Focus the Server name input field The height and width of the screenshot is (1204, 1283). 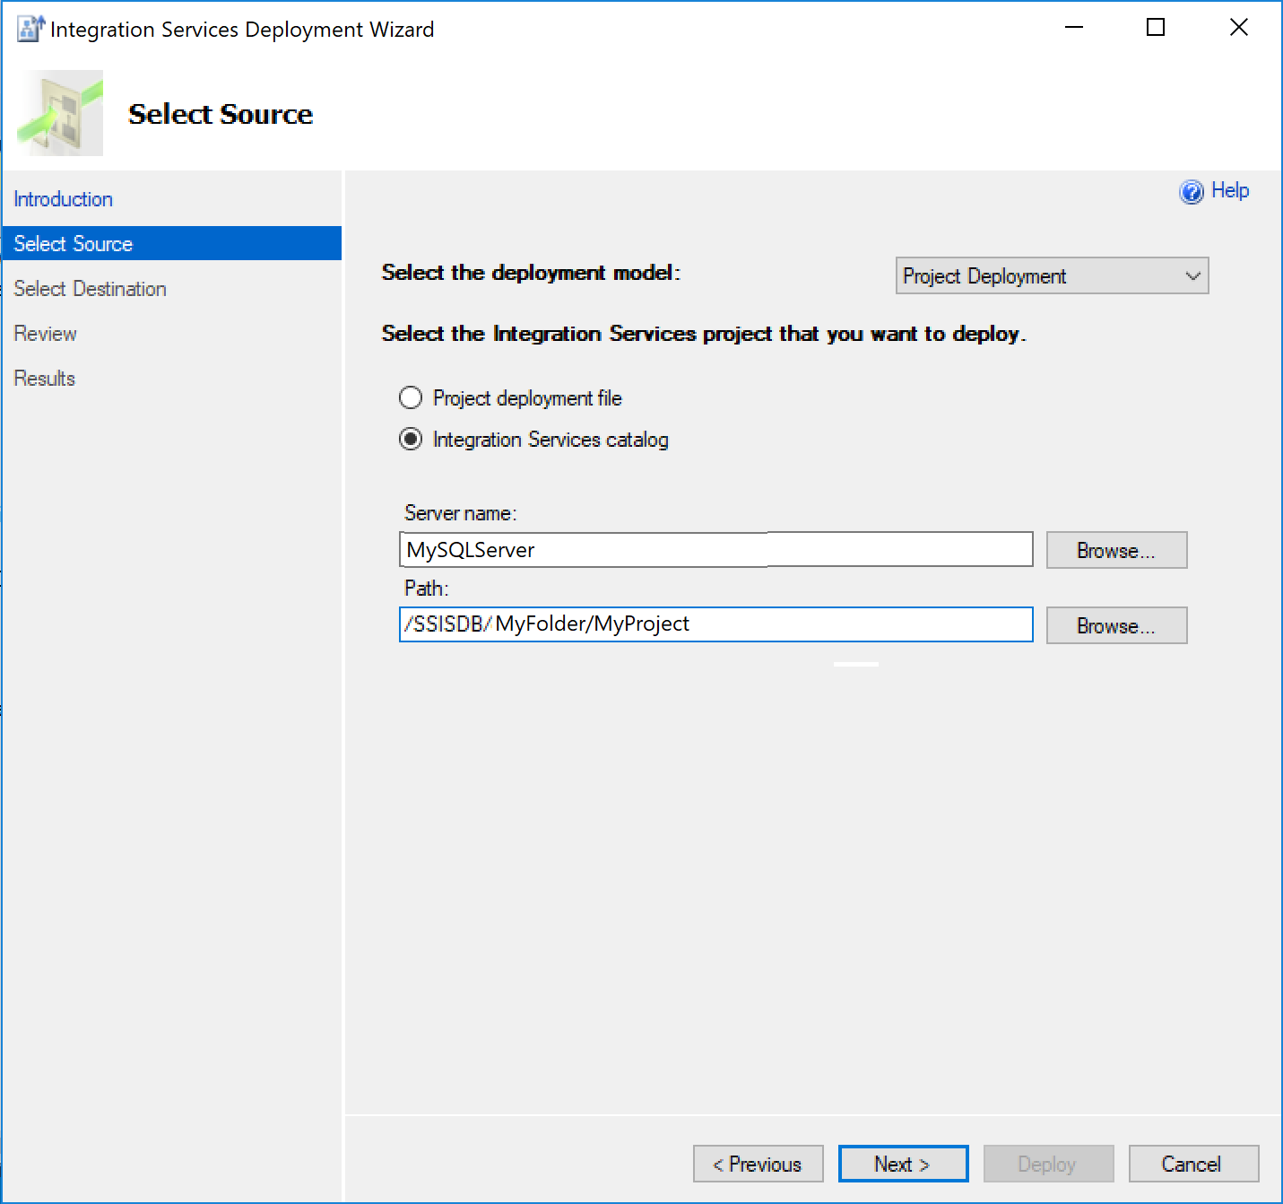pyautogui.click(x=715, y=549)
